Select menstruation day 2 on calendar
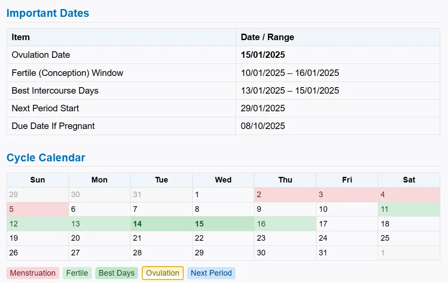Screen dimensions: 448x283 pyautogui.click(x=285, y=195)
